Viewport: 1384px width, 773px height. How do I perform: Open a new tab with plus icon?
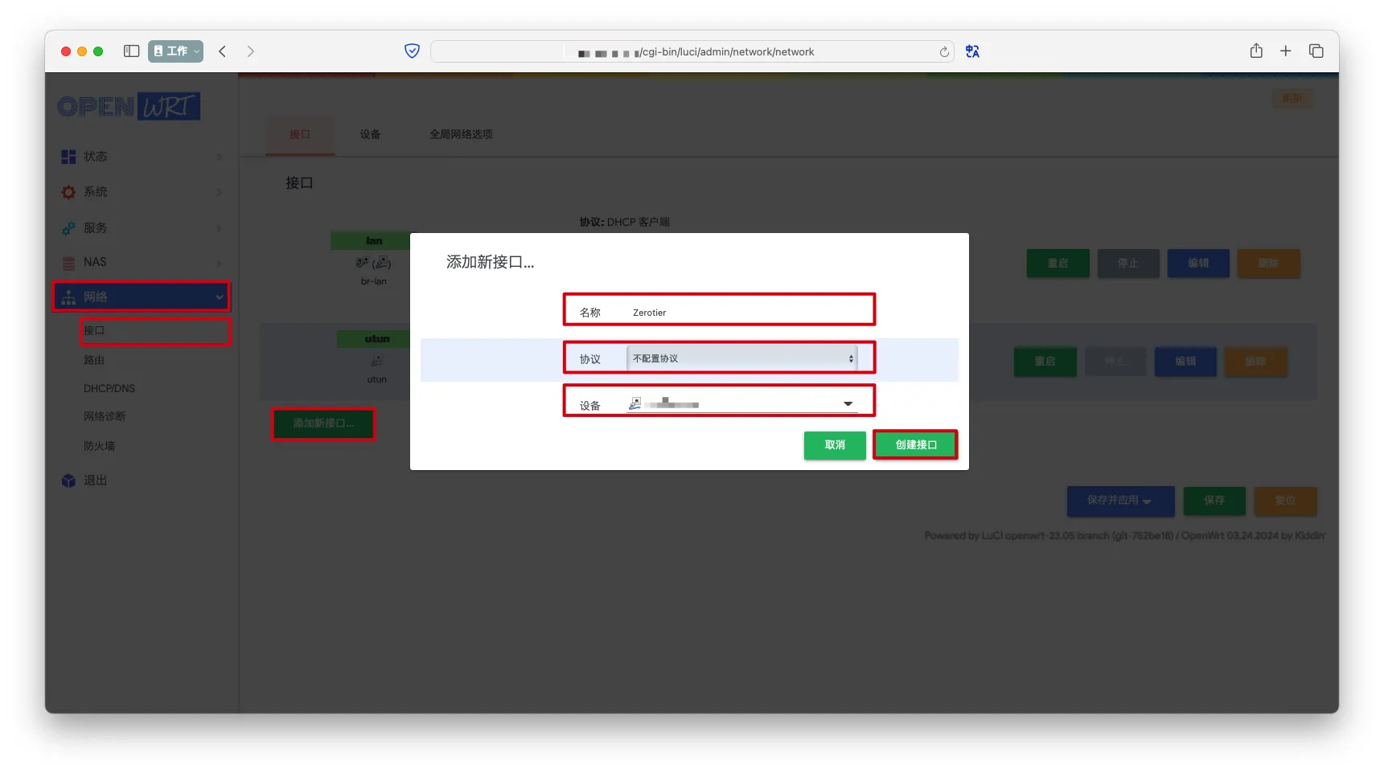(x=1286, y=51)
